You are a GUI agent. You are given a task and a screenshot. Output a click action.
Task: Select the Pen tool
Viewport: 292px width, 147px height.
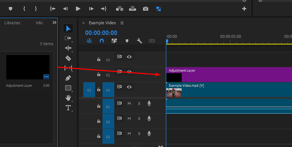coord(68,78)
